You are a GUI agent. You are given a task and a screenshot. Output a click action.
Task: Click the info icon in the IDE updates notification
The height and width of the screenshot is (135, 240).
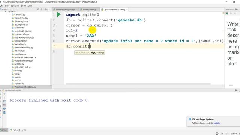tap(190, 119)
